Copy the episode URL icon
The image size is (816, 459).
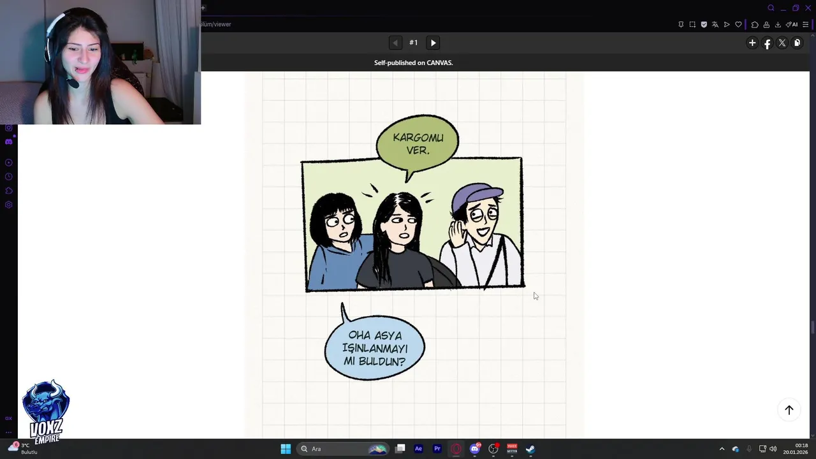coord(797,43)
